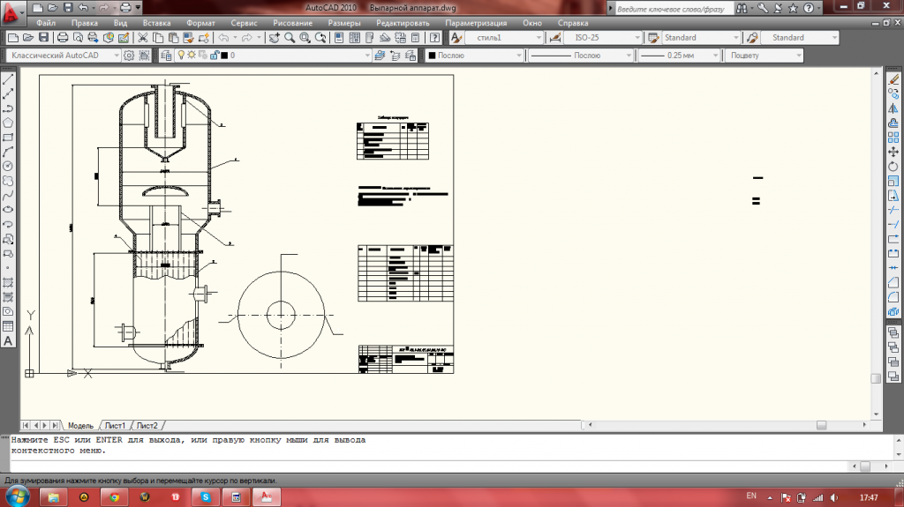Toggle layer 0 freeze sun icon
The height and width of the screenshot is (507, 904).
pyautogui.click(x=192, y=55)
